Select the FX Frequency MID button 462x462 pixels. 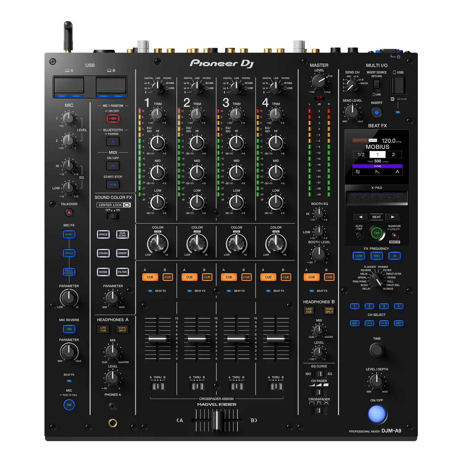(x=376, y=256)
